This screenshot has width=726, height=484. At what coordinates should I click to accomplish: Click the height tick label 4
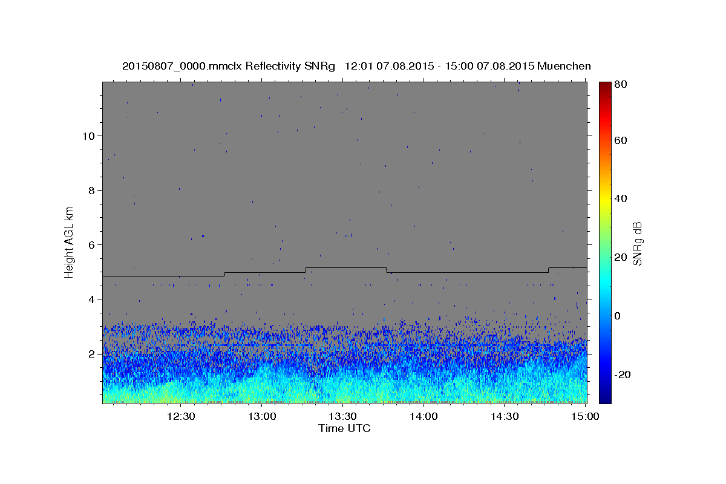pyautogui.click(x=90, y=299)
